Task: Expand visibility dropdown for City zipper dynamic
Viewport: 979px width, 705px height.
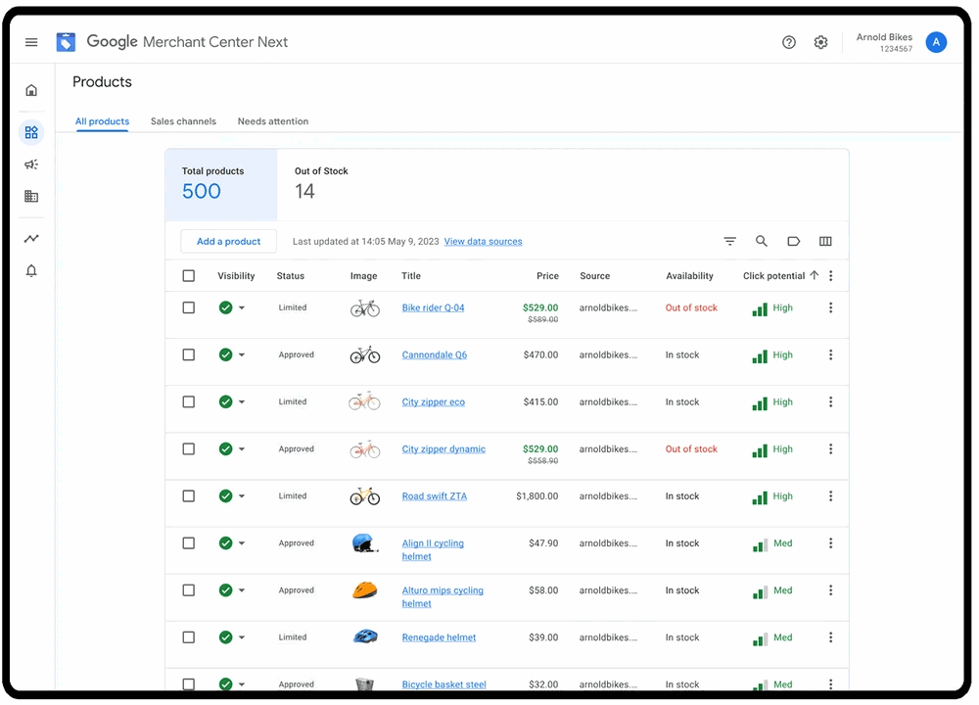Action: click(242, 449)
